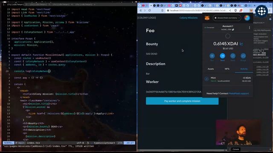Image resolution: width=273 pixels, height=153 pixels.
Task: Switch to the NFTs tab
Action: click(x=227, y=69)
